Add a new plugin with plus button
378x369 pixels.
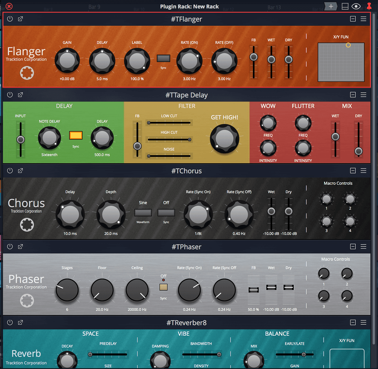[x=331, y=6]
